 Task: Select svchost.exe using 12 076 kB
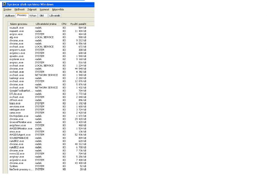pyautogui.click(x=48, y=82)
